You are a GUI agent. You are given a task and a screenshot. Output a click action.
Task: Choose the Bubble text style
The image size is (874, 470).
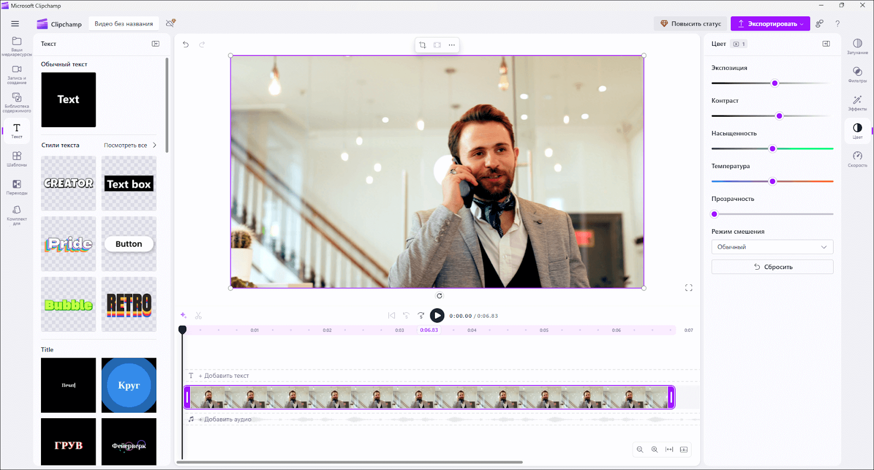coord(68,304)
